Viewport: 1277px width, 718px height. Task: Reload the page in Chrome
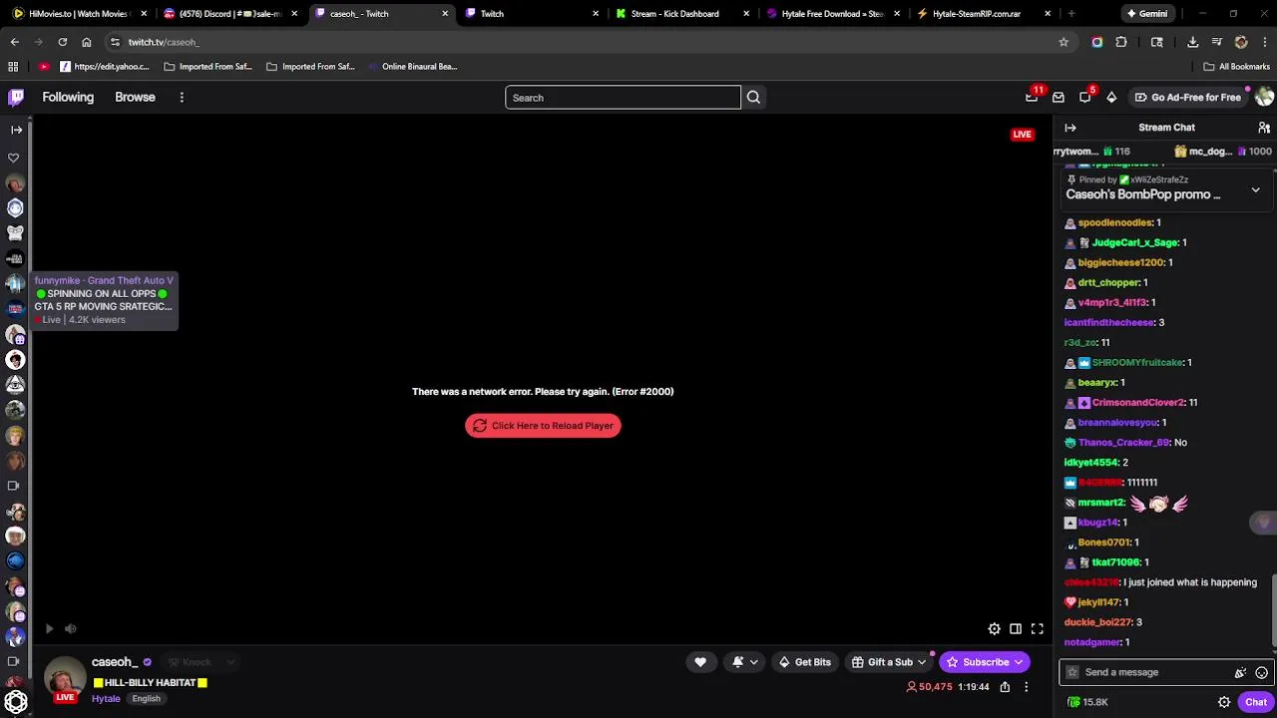click(62, 42)
